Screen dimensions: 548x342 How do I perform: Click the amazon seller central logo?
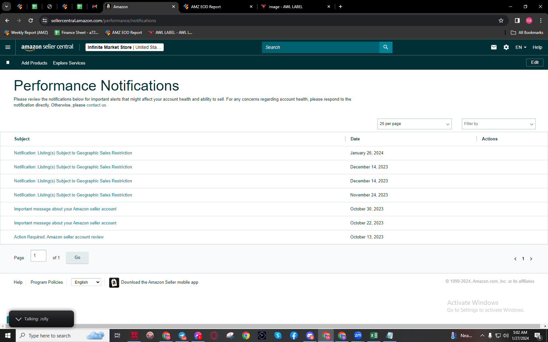[x=47, y=47]
